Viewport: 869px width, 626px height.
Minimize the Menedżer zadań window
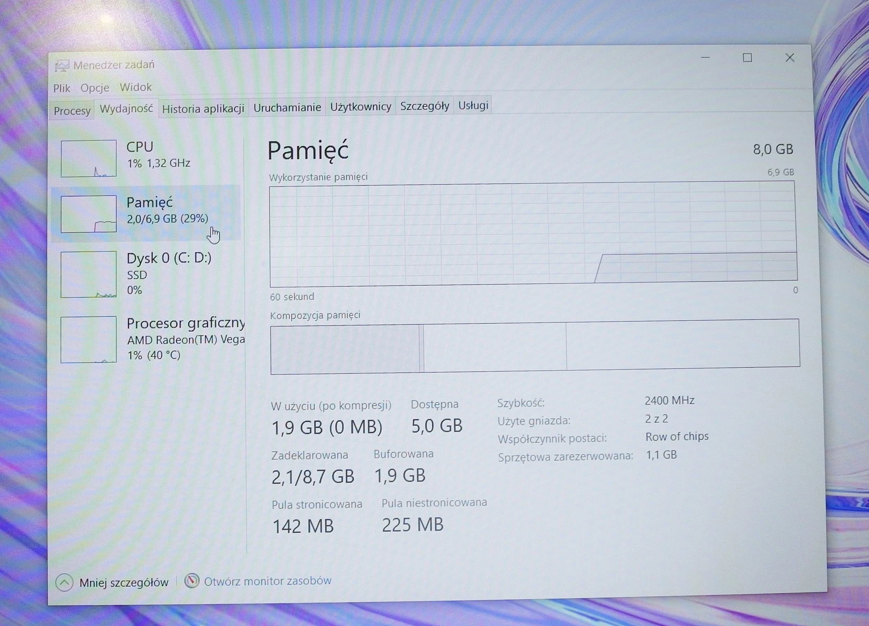[x=705, y=58]
